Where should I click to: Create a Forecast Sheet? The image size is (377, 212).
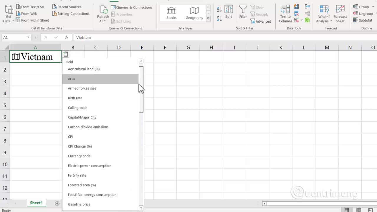point(340,14)
